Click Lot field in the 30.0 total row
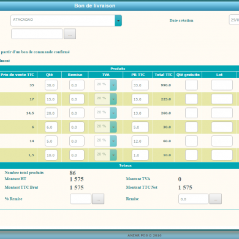The height and width of the screenshot is (239, 239). click(222, 127)
